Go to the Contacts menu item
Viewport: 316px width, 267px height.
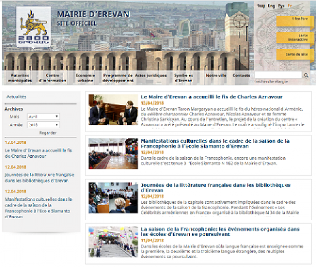pyautogui.click(x=241, y=75)
